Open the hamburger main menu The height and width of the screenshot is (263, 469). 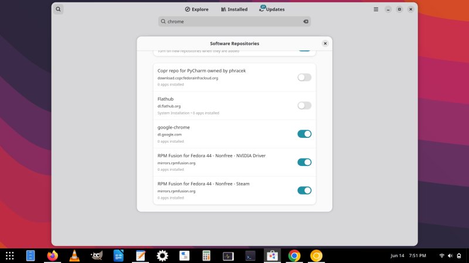pos(376,9)
